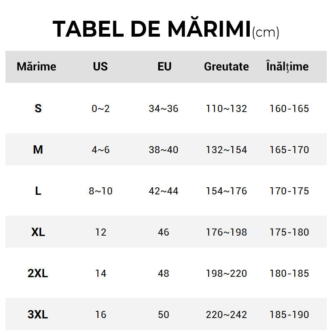
Task: Click the EU column header
Action: point(164,67)
